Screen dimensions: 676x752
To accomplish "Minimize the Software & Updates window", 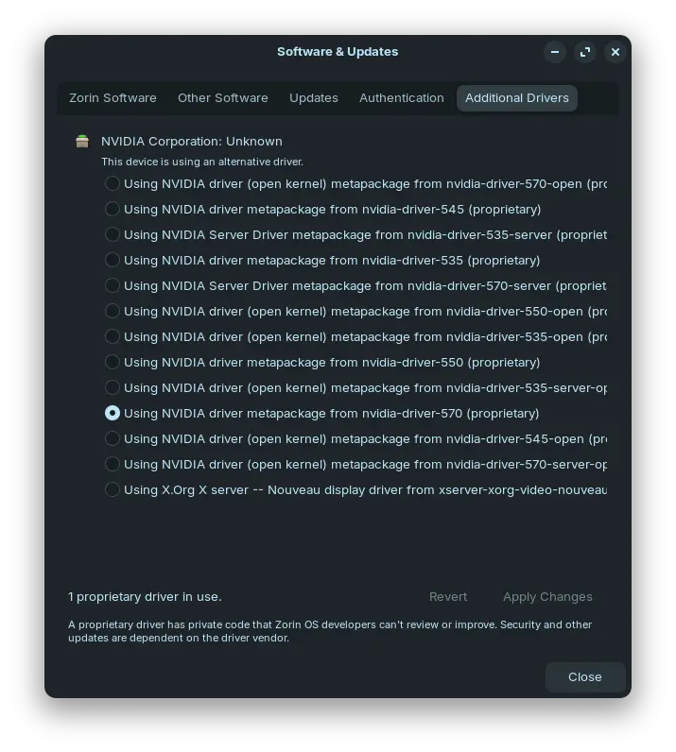I will [555, 52].
